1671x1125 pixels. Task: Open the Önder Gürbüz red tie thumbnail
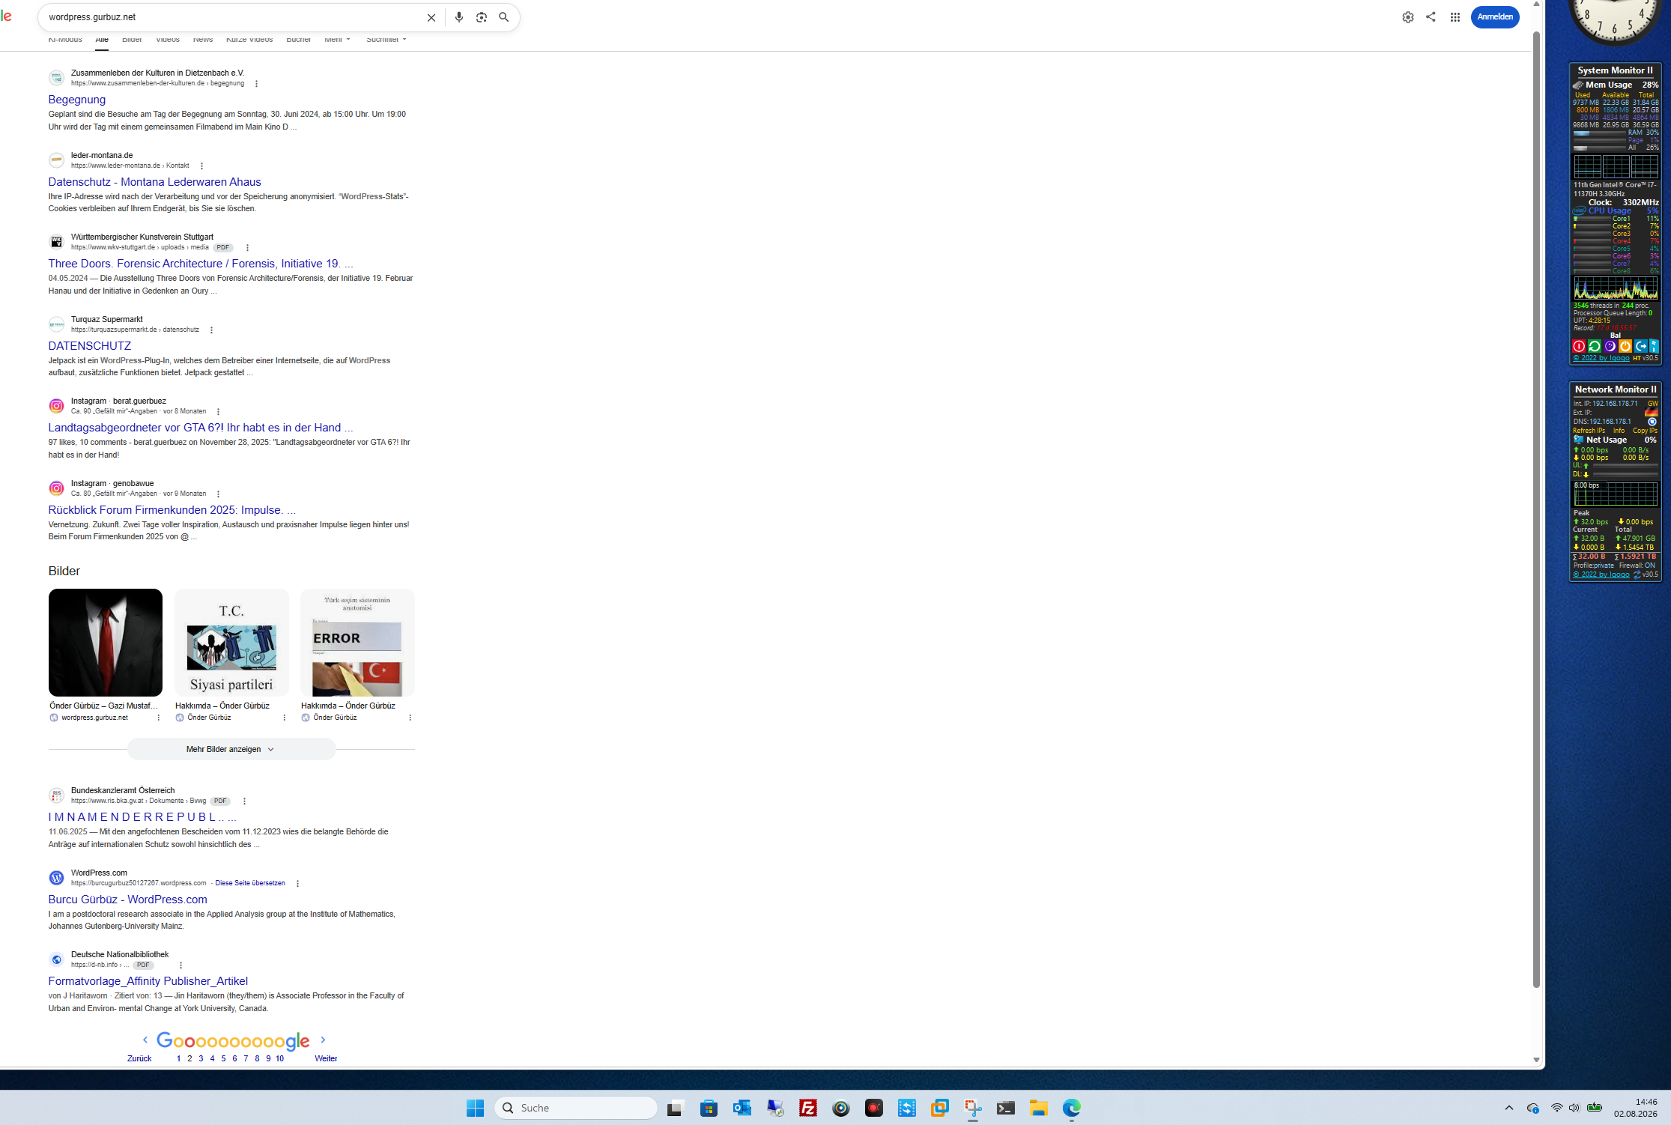(106, 643)
